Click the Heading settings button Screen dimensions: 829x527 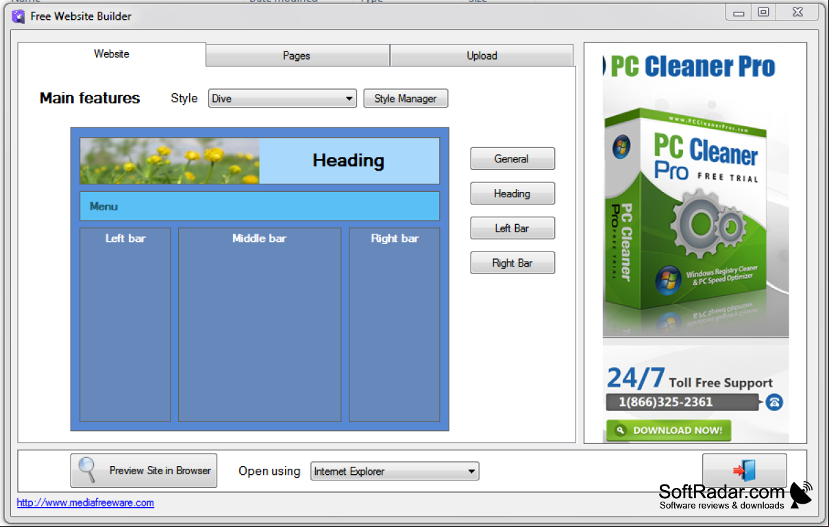coord(512,194)
